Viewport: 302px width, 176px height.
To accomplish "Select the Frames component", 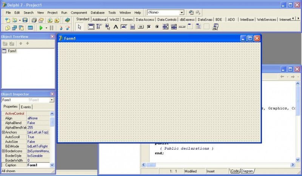I will (x=91, y=27).
